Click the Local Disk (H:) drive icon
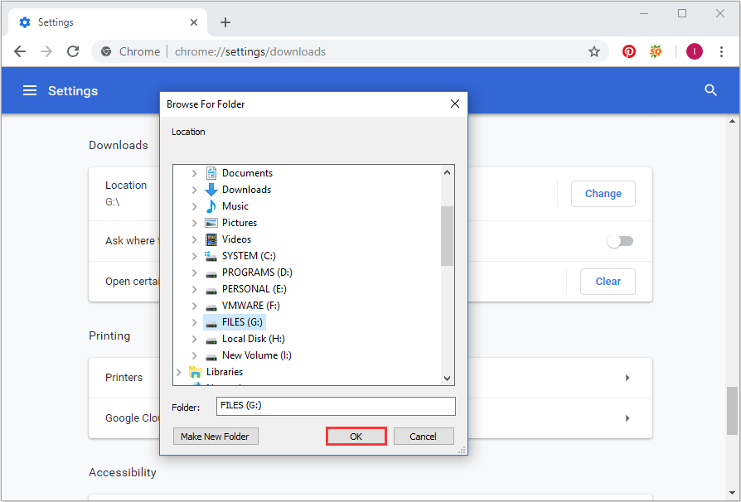Viewport: 741px width, 502px height. (x=211, y=340)
